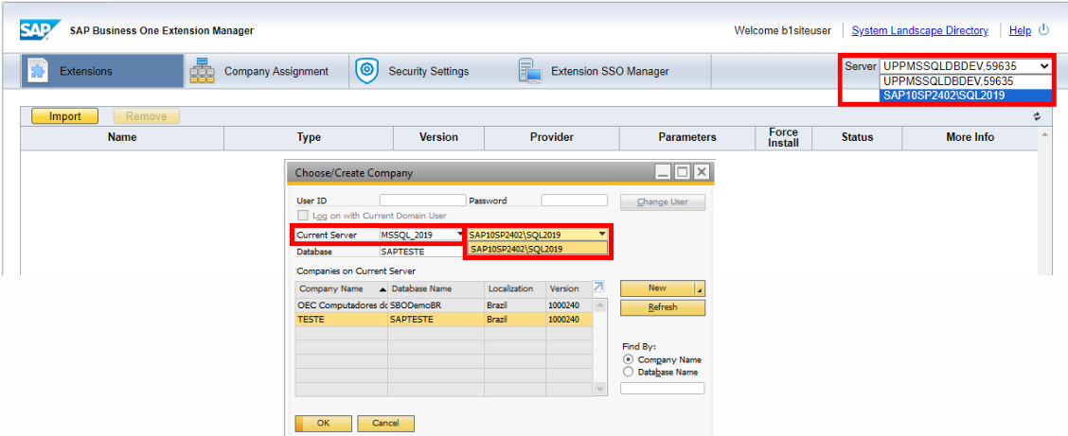Click the Database Name column header
The width and height of the screenshot is (1068, 436).
click(x=436, y=288)
